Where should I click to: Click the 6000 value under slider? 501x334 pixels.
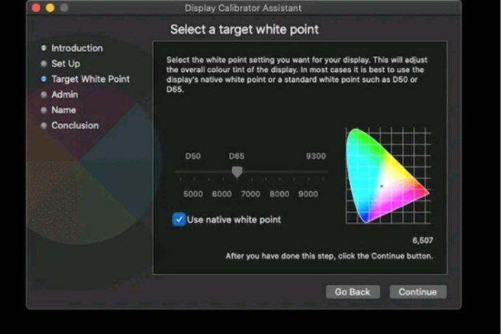[x=222, y=194]
